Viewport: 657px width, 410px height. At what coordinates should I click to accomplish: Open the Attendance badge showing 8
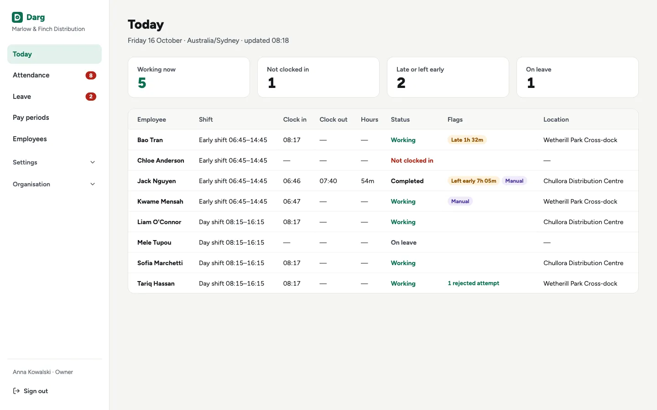(x=91, y=76)
